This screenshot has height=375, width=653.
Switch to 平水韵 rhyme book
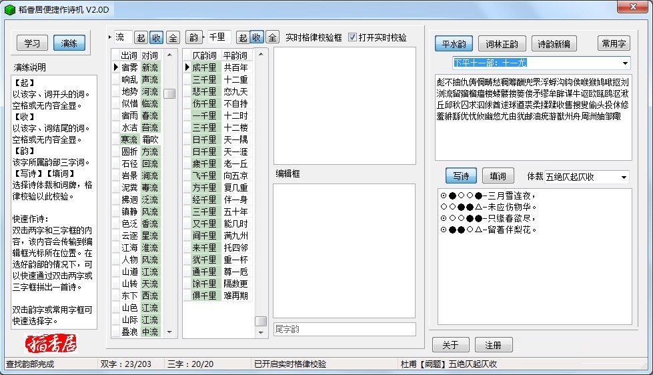point(454,44)
